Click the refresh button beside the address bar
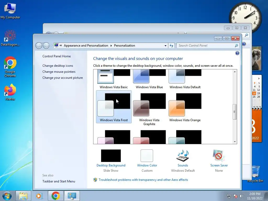 (x=171, y=46)
